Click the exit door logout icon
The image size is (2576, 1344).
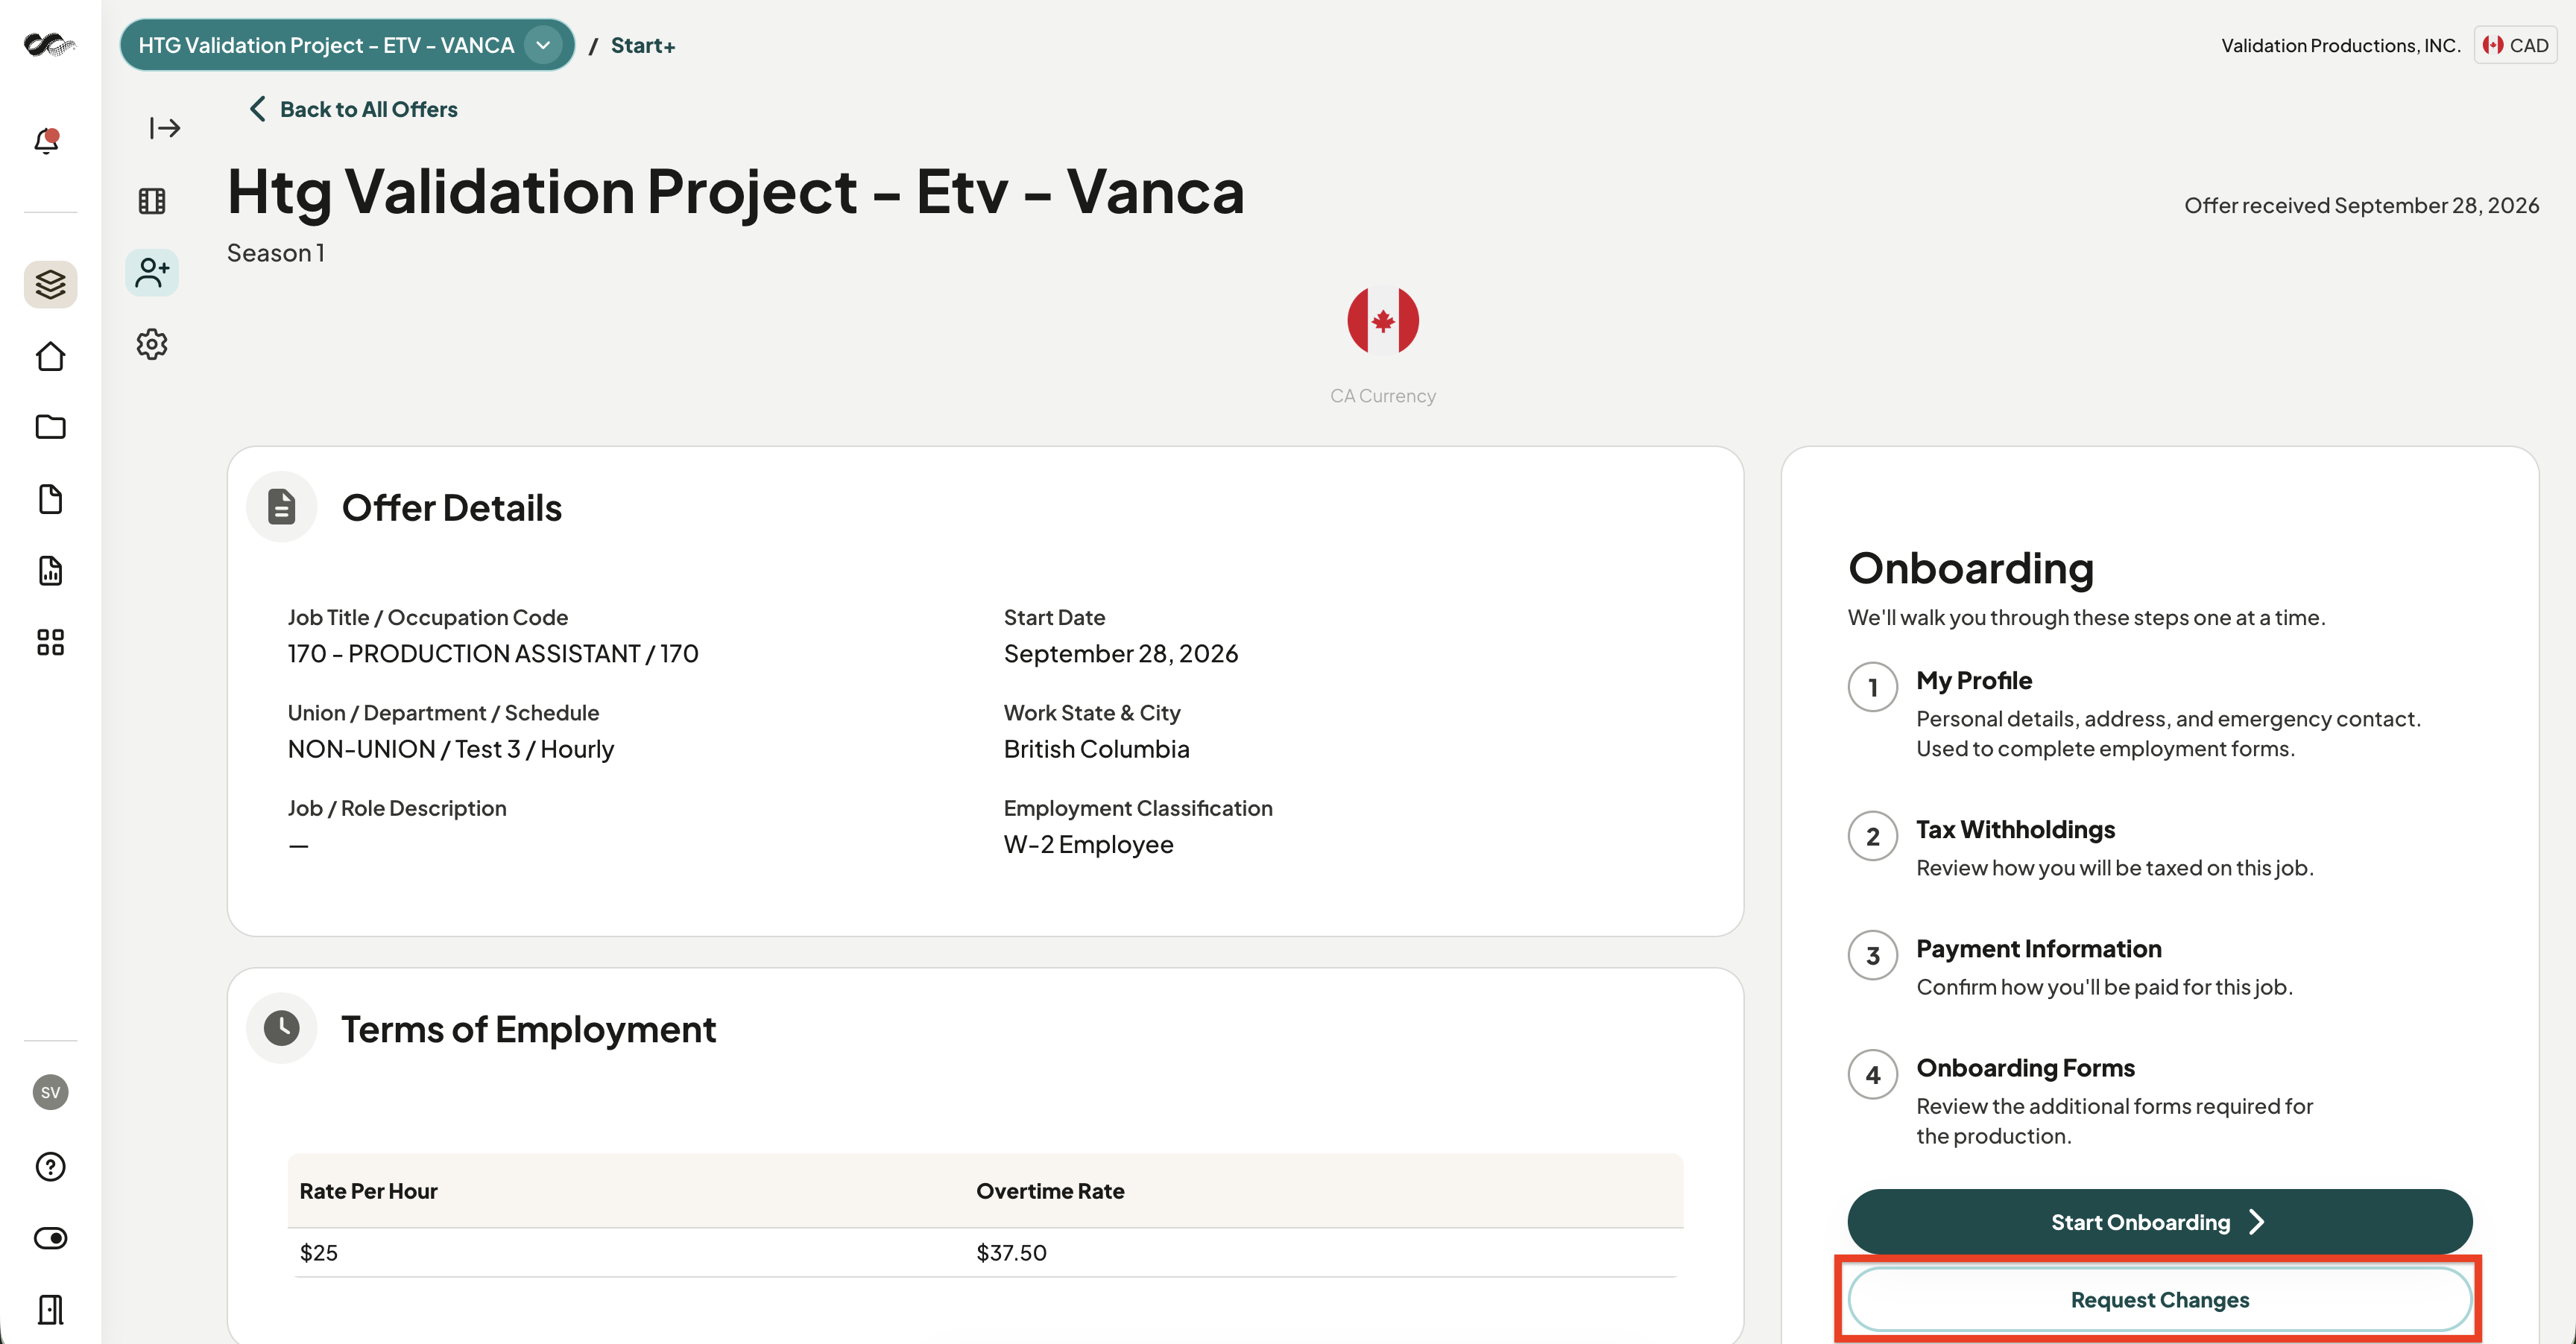(50, 1309)
